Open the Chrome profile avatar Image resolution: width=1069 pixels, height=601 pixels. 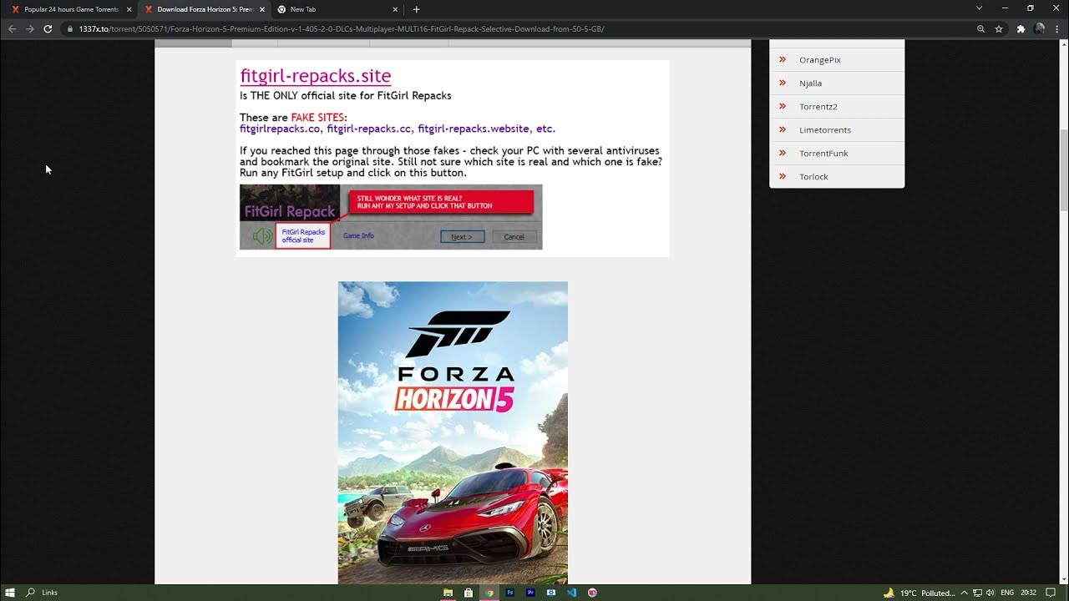pyautogui.click(x=1039, y=28)
